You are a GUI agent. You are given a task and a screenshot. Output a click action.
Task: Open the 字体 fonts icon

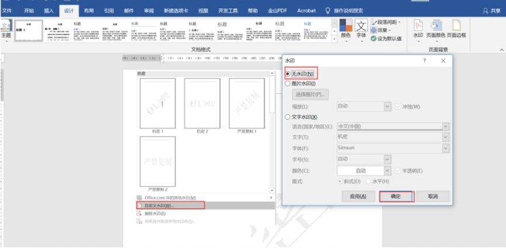click(x=361, y=25)
